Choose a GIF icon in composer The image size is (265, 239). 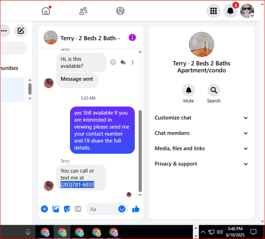coord(78,209)
